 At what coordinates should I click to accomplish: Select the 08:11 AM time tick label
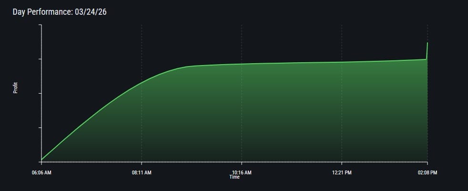pyautogui.click(x=142, y=172)
